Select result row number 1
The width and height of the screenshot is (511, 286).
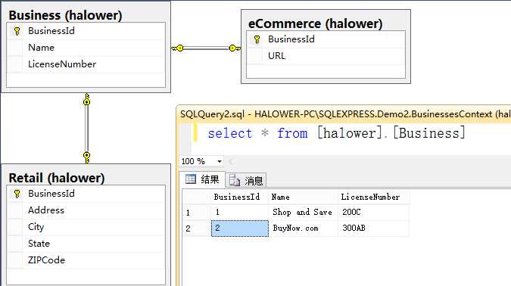click(x=196, y=213)
